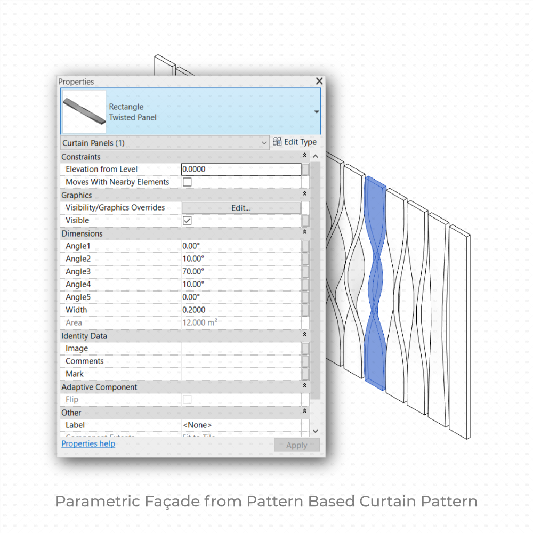Toggle the Flip checkbox

pyautogui.click(x=187, y=399)
